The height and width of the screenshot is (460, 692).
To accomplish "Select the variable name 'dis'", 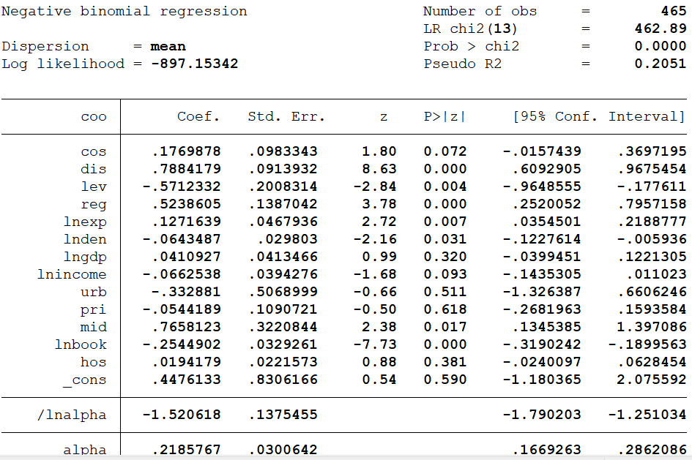I will (x=94, y=169).
